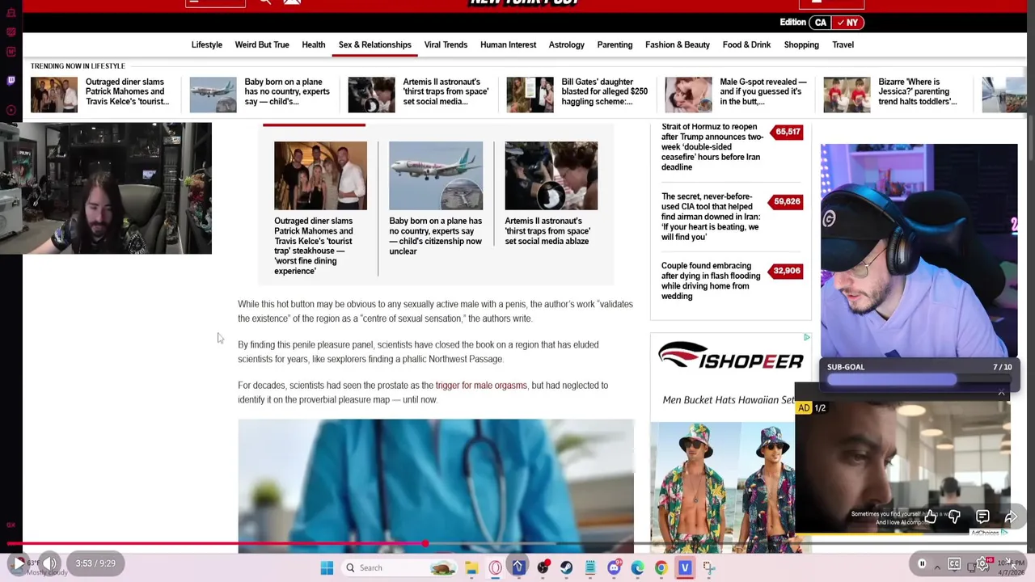Viewport: 1035px width, 582px height.
Task: Open the Sex & Relationships tab
Action: point(375,44)
